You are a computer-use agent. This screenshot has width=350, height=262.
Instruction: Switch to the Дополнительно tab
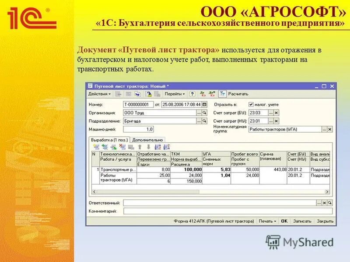[x=147, y=140]
